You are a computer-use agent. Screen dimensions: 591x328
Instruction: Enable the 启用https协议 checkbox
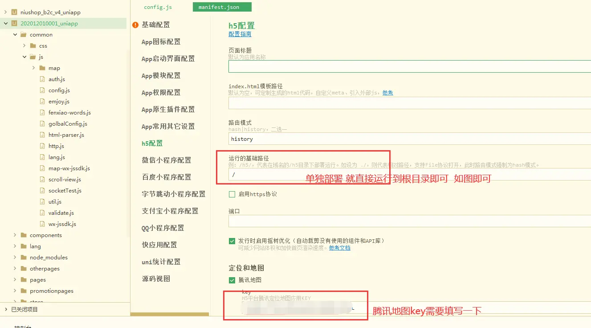point(232,194)
